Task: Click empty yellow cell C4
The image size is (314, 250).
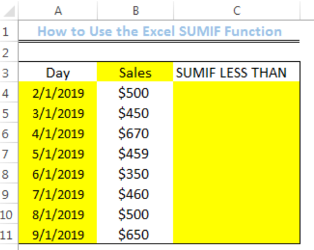Action: (237, 93)
